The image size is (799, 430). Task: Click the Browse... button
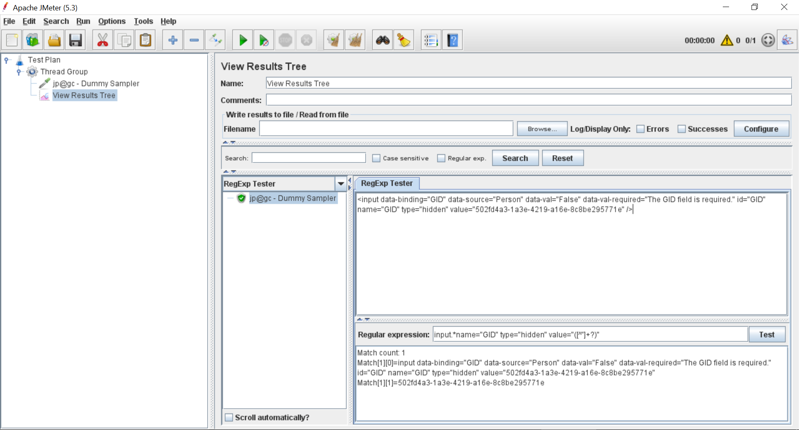pos(542,129)
